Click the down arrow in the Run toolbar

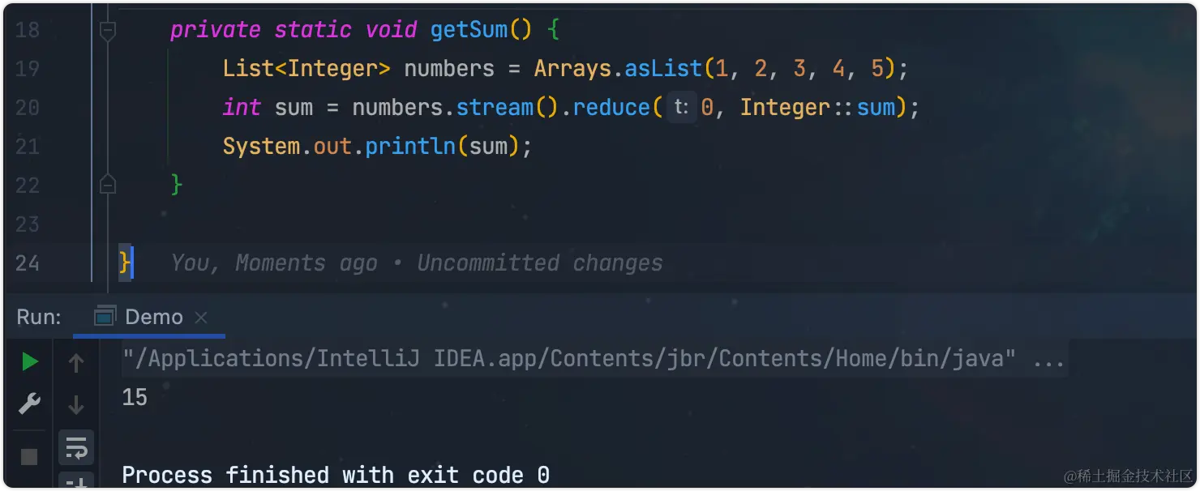(x=76, y=404)
